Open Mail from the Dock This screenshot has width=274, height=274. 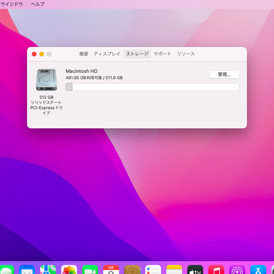tap(27, 269)
